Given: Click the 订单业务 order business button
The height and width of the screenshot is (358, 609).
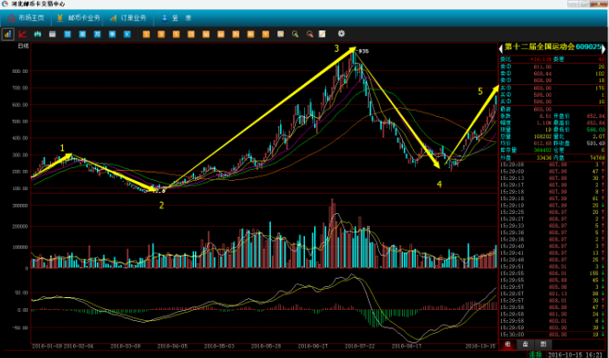Looking at the screenshot, I should (128, 18).
